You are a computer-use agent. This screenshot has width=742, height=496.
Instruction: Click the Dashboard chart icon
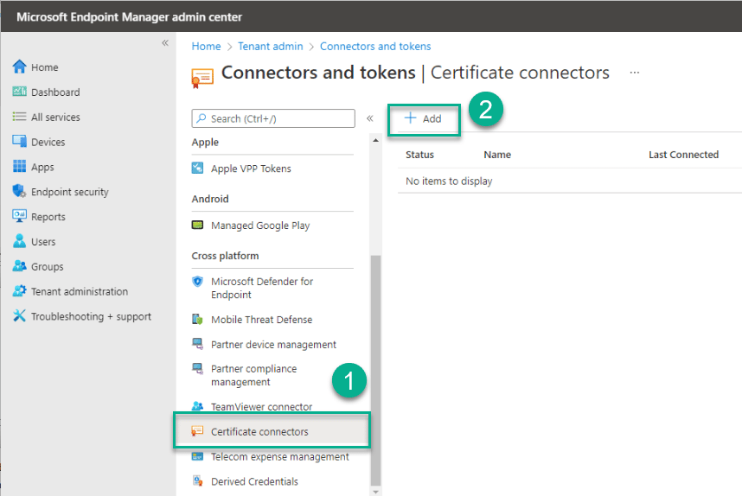[19, 92]
